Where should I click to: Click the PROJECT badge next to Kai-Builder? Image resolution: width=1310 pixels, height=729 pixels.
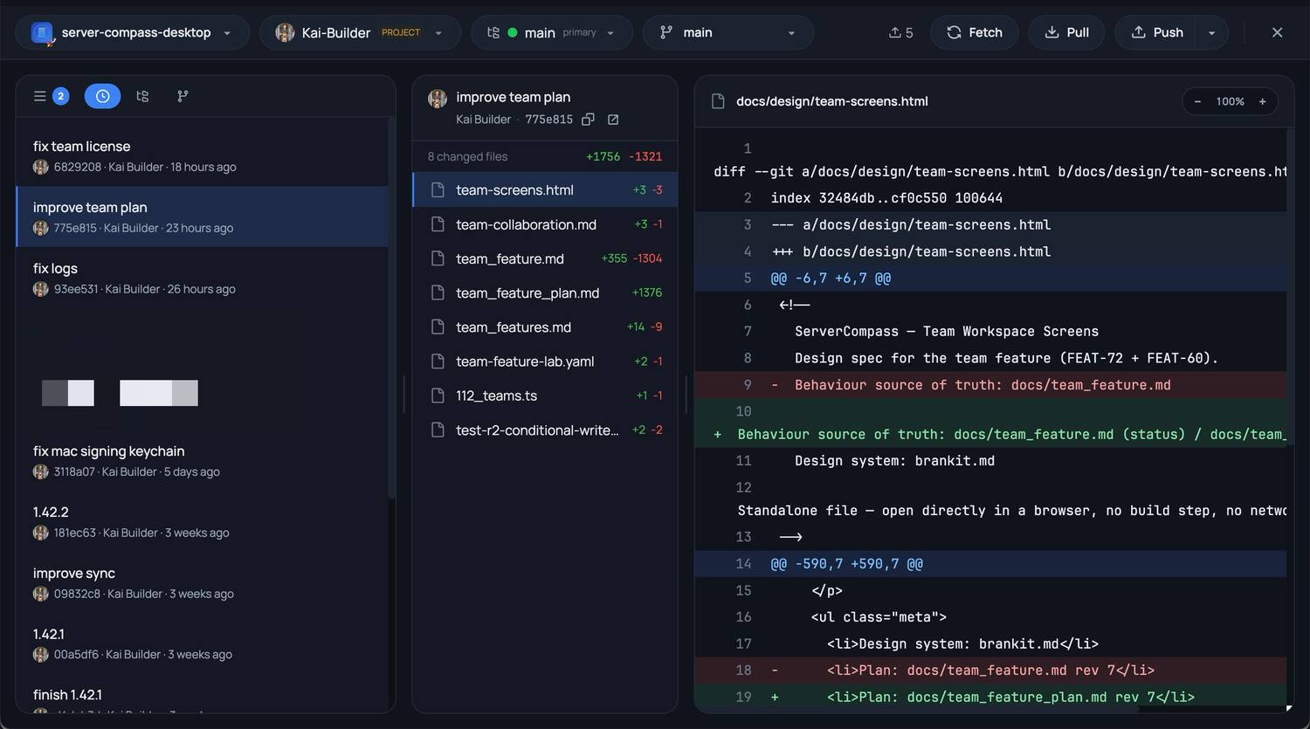pyautogui.click(x=401, y=32)
